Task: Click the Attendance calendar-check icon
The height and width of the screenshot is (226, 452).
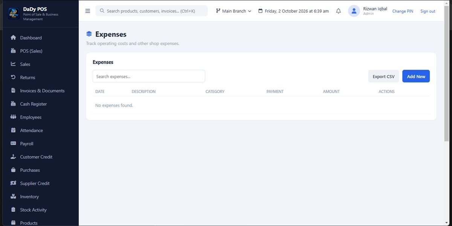Action: coord(14,130)
